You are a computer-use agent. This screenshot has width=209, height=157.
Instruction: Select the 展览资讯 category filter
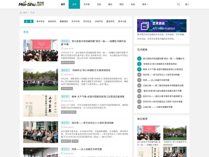pyautogui.click(x=110, y=21)
